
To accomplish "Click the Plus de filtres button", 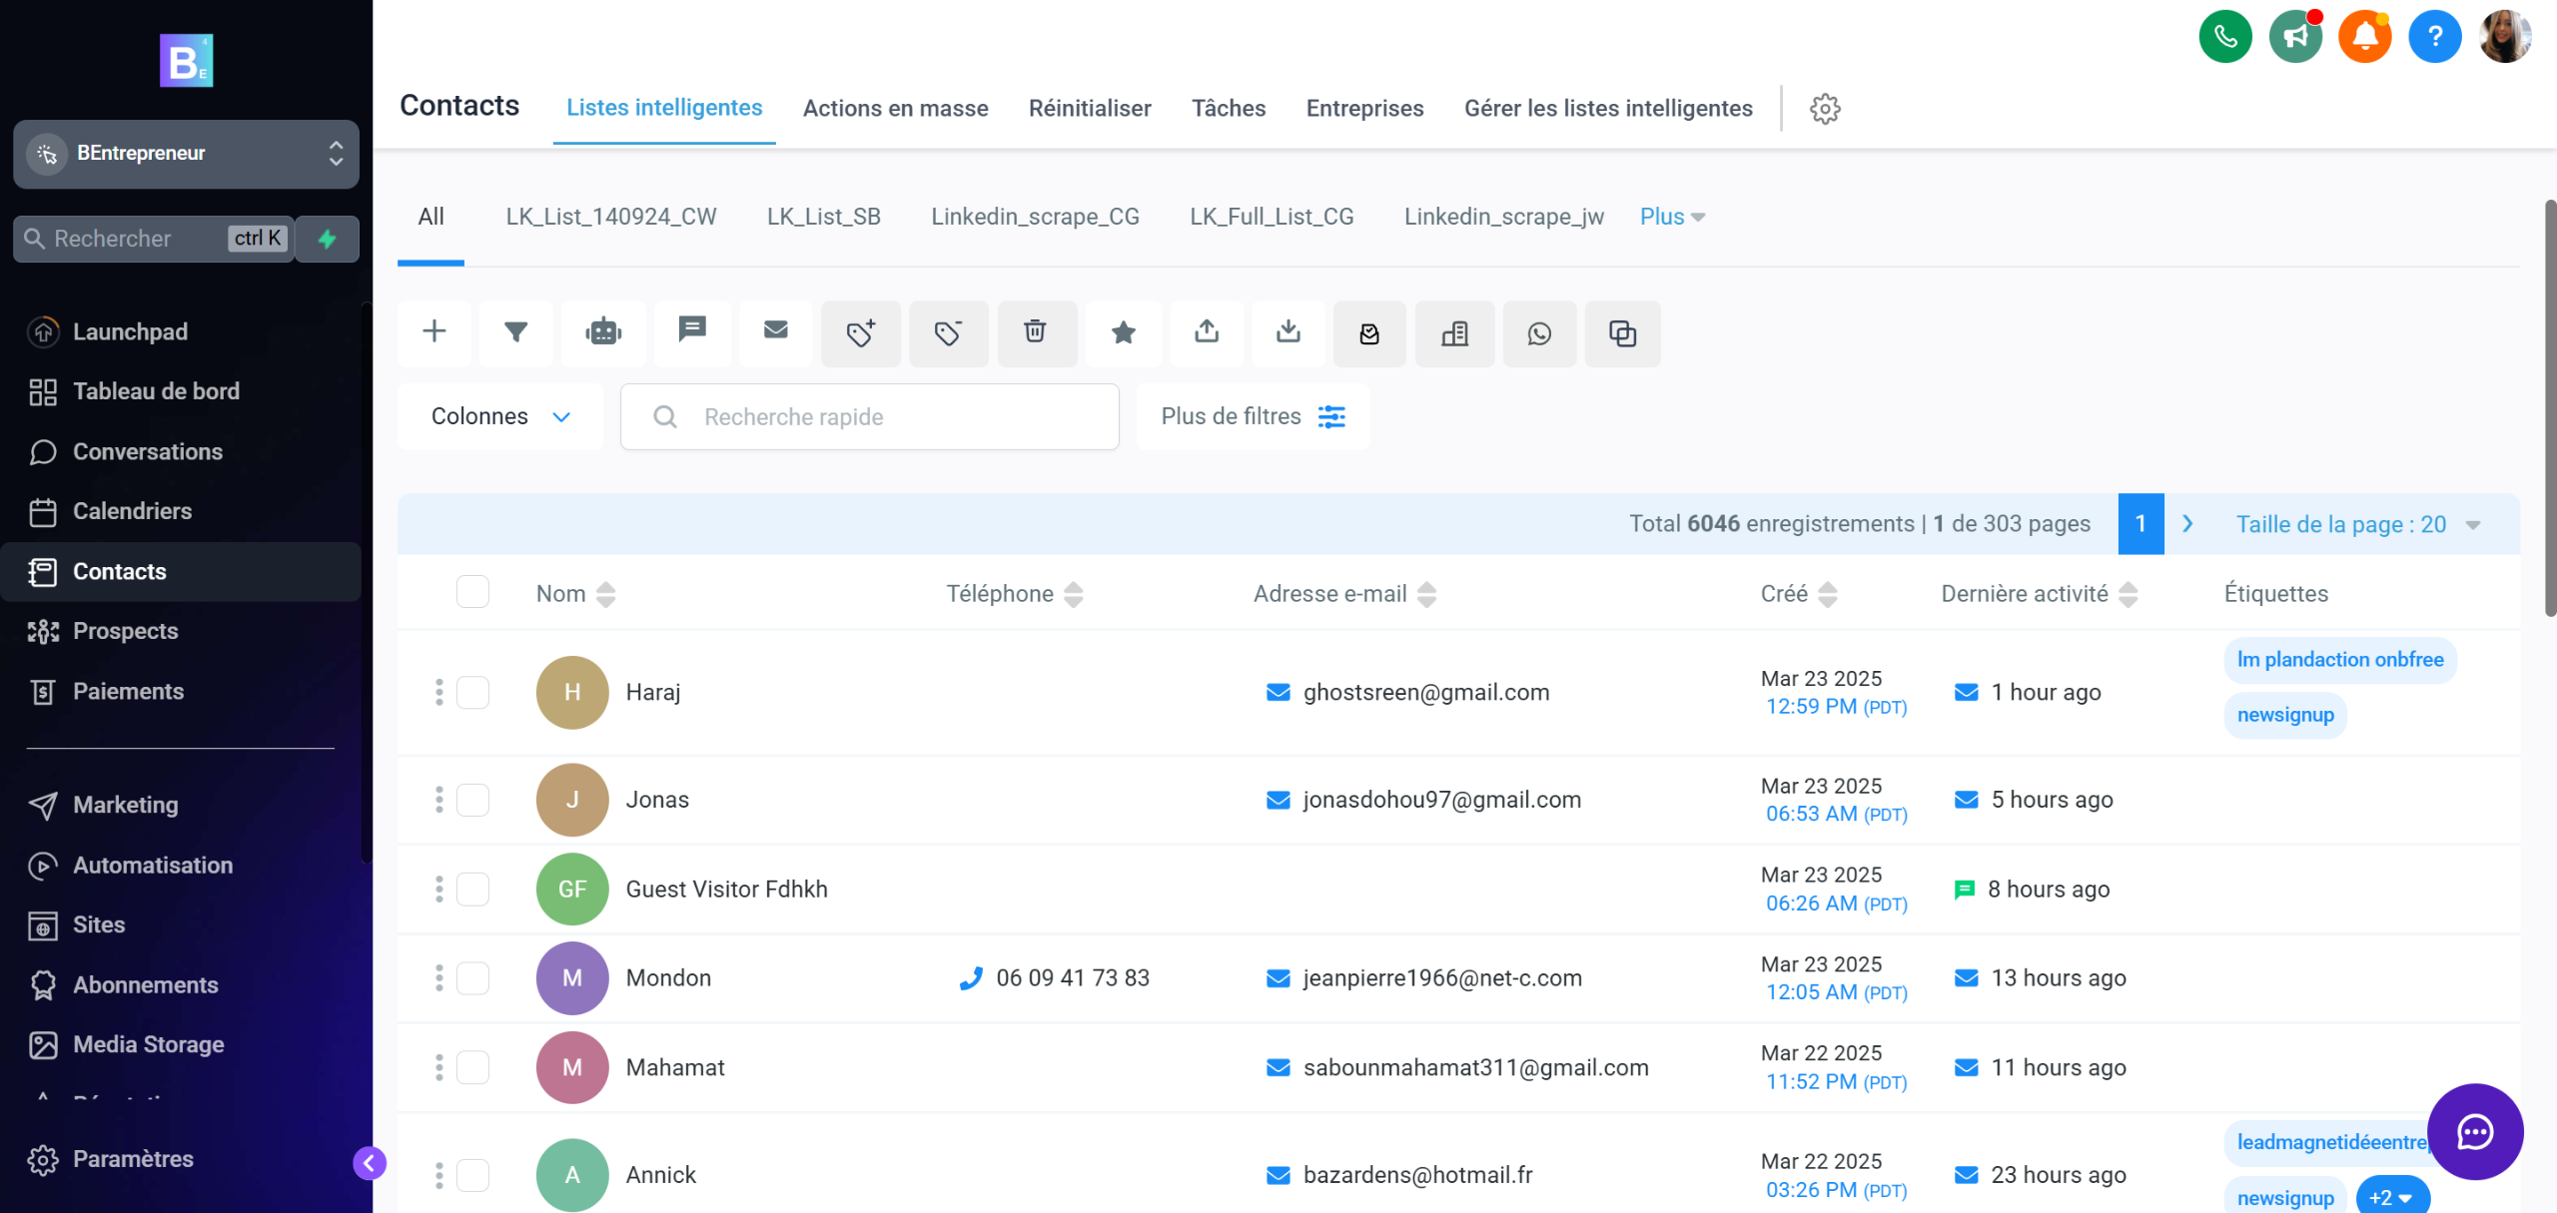I will pyautogui.click(x=1252, y=416).
